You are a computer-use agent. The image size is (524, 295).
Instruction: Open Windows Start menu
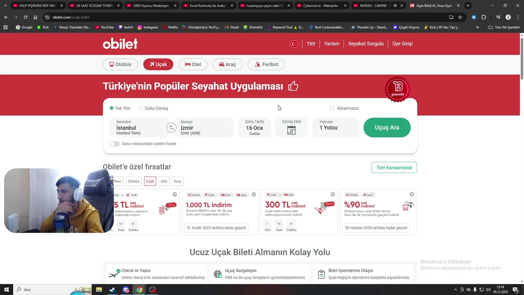[6, 290]
